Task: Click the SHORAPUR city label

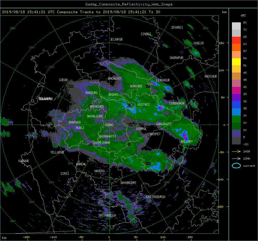Action: click(x=176, y=58)
